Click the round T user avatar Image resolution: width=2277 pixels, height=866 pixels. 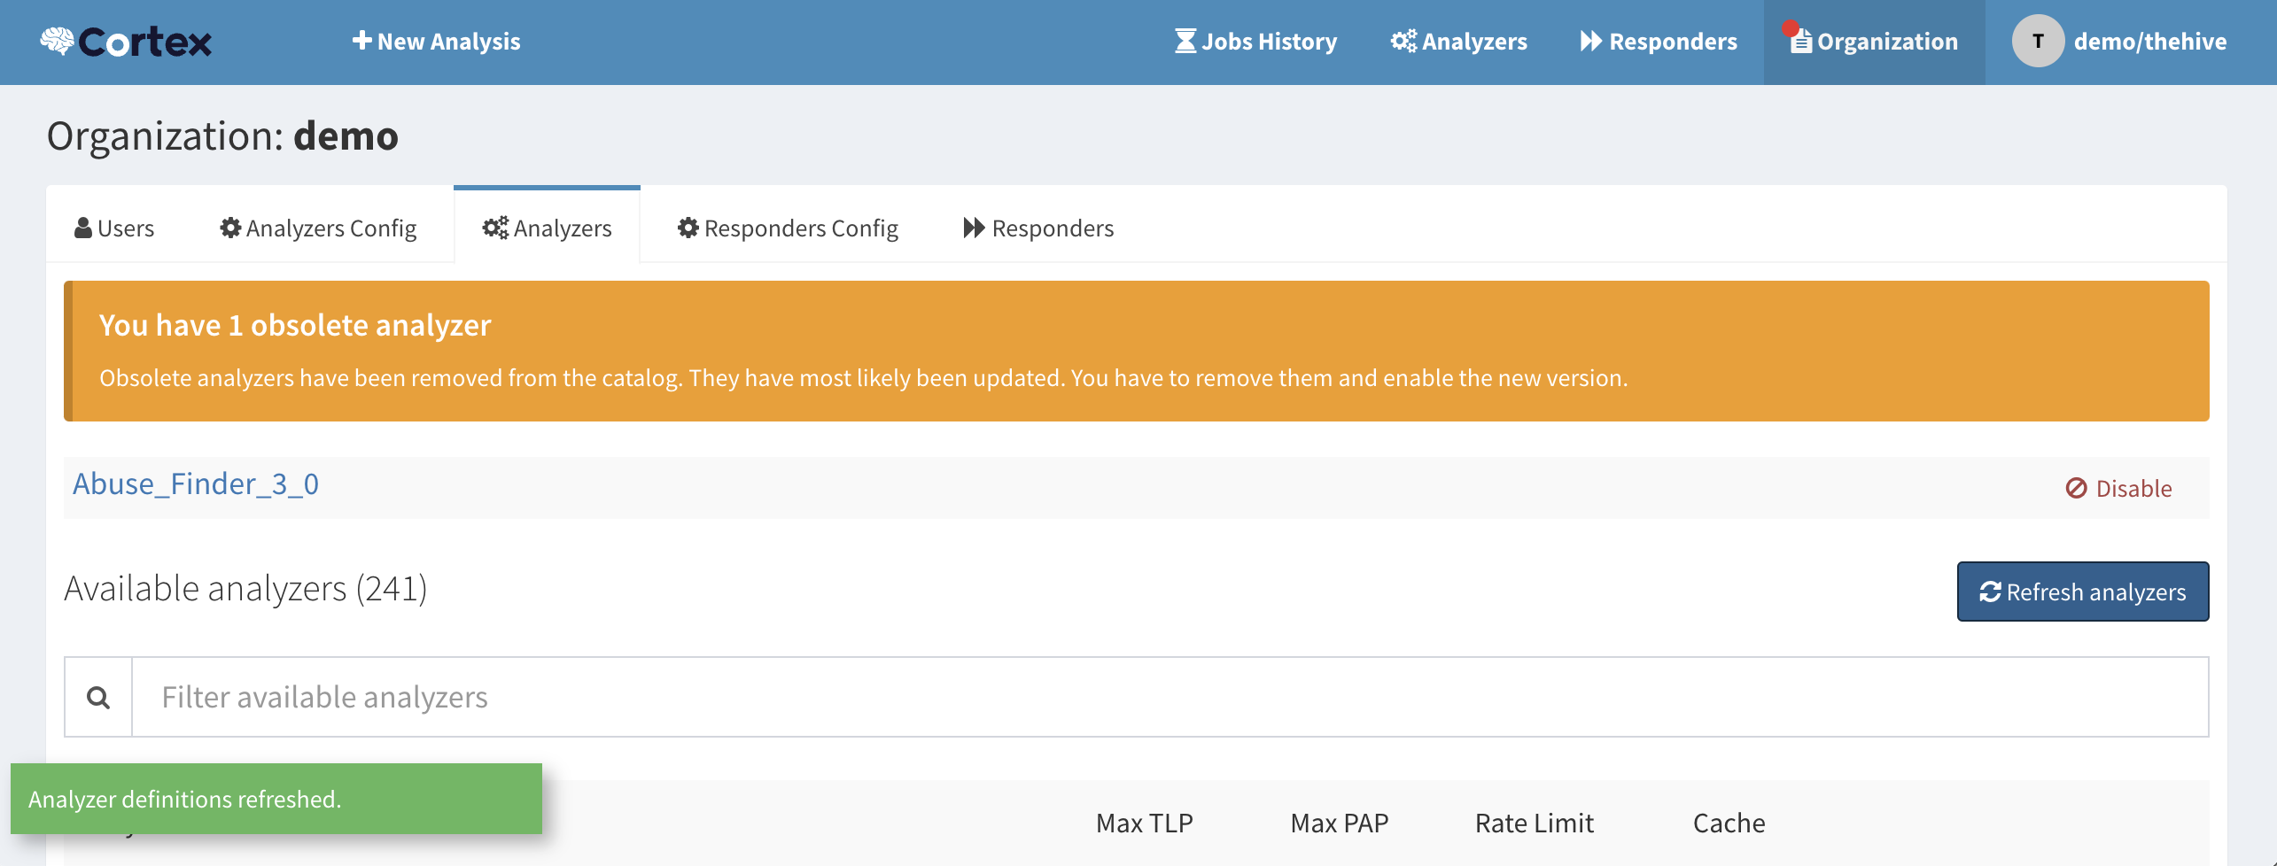pos(2038,41)
